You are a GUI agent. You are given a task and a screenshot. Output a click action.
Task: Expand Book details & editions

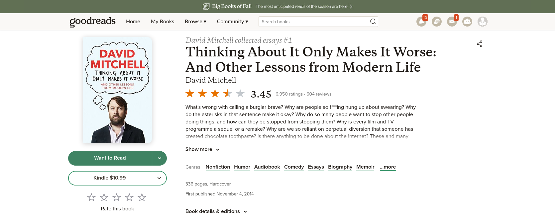coord(216,211)
